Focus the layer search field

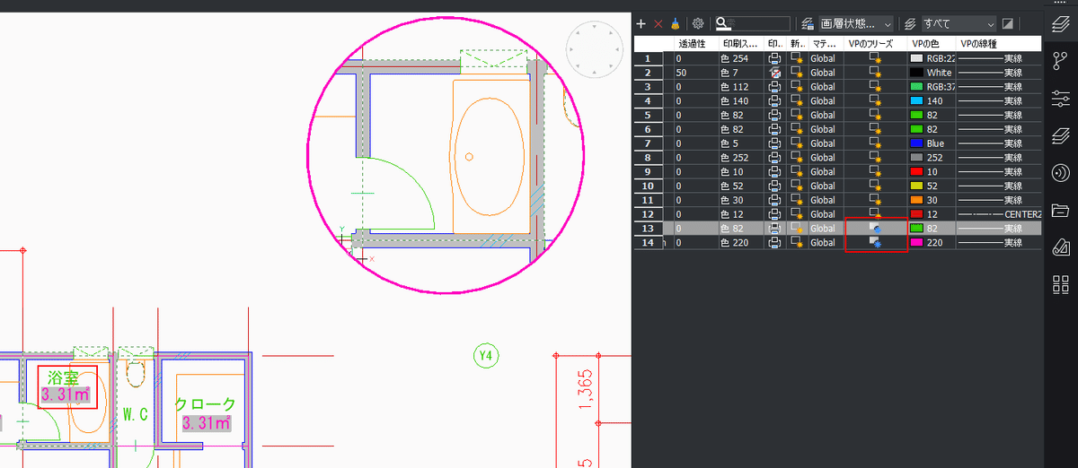point(753,24)
